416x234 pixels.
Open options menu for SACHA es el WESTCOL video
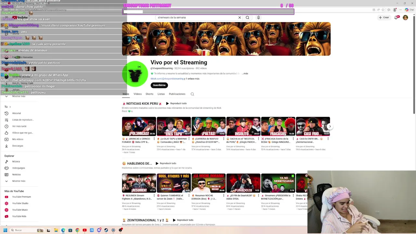pos(258,139)
